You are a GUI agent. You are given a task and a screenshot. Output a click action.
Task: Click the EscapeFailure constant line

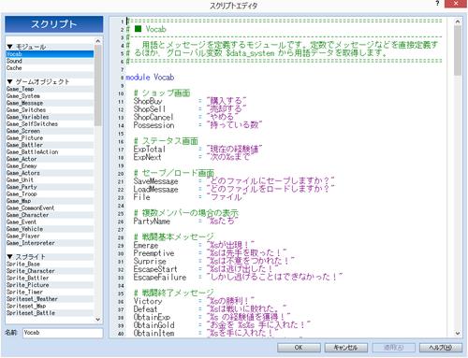[238, 277]
